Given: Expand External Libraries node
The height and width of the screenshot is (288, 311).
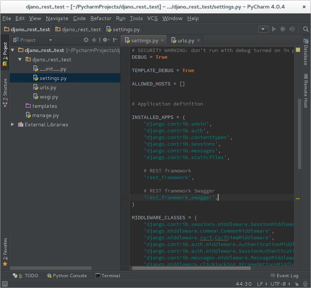Looking at the screenshot, I should pos(13,124).
